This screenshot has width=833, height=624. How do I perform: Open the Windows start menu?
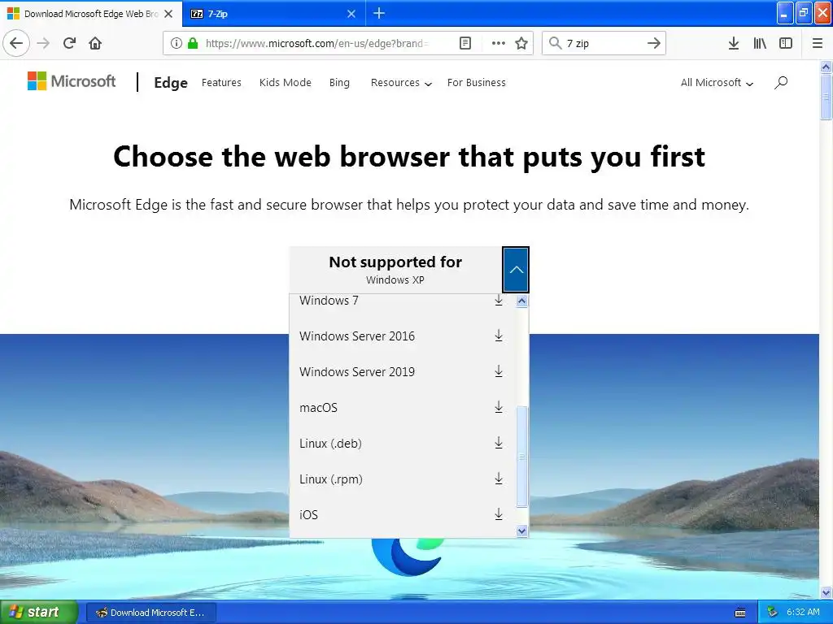[x=39, y=612]
